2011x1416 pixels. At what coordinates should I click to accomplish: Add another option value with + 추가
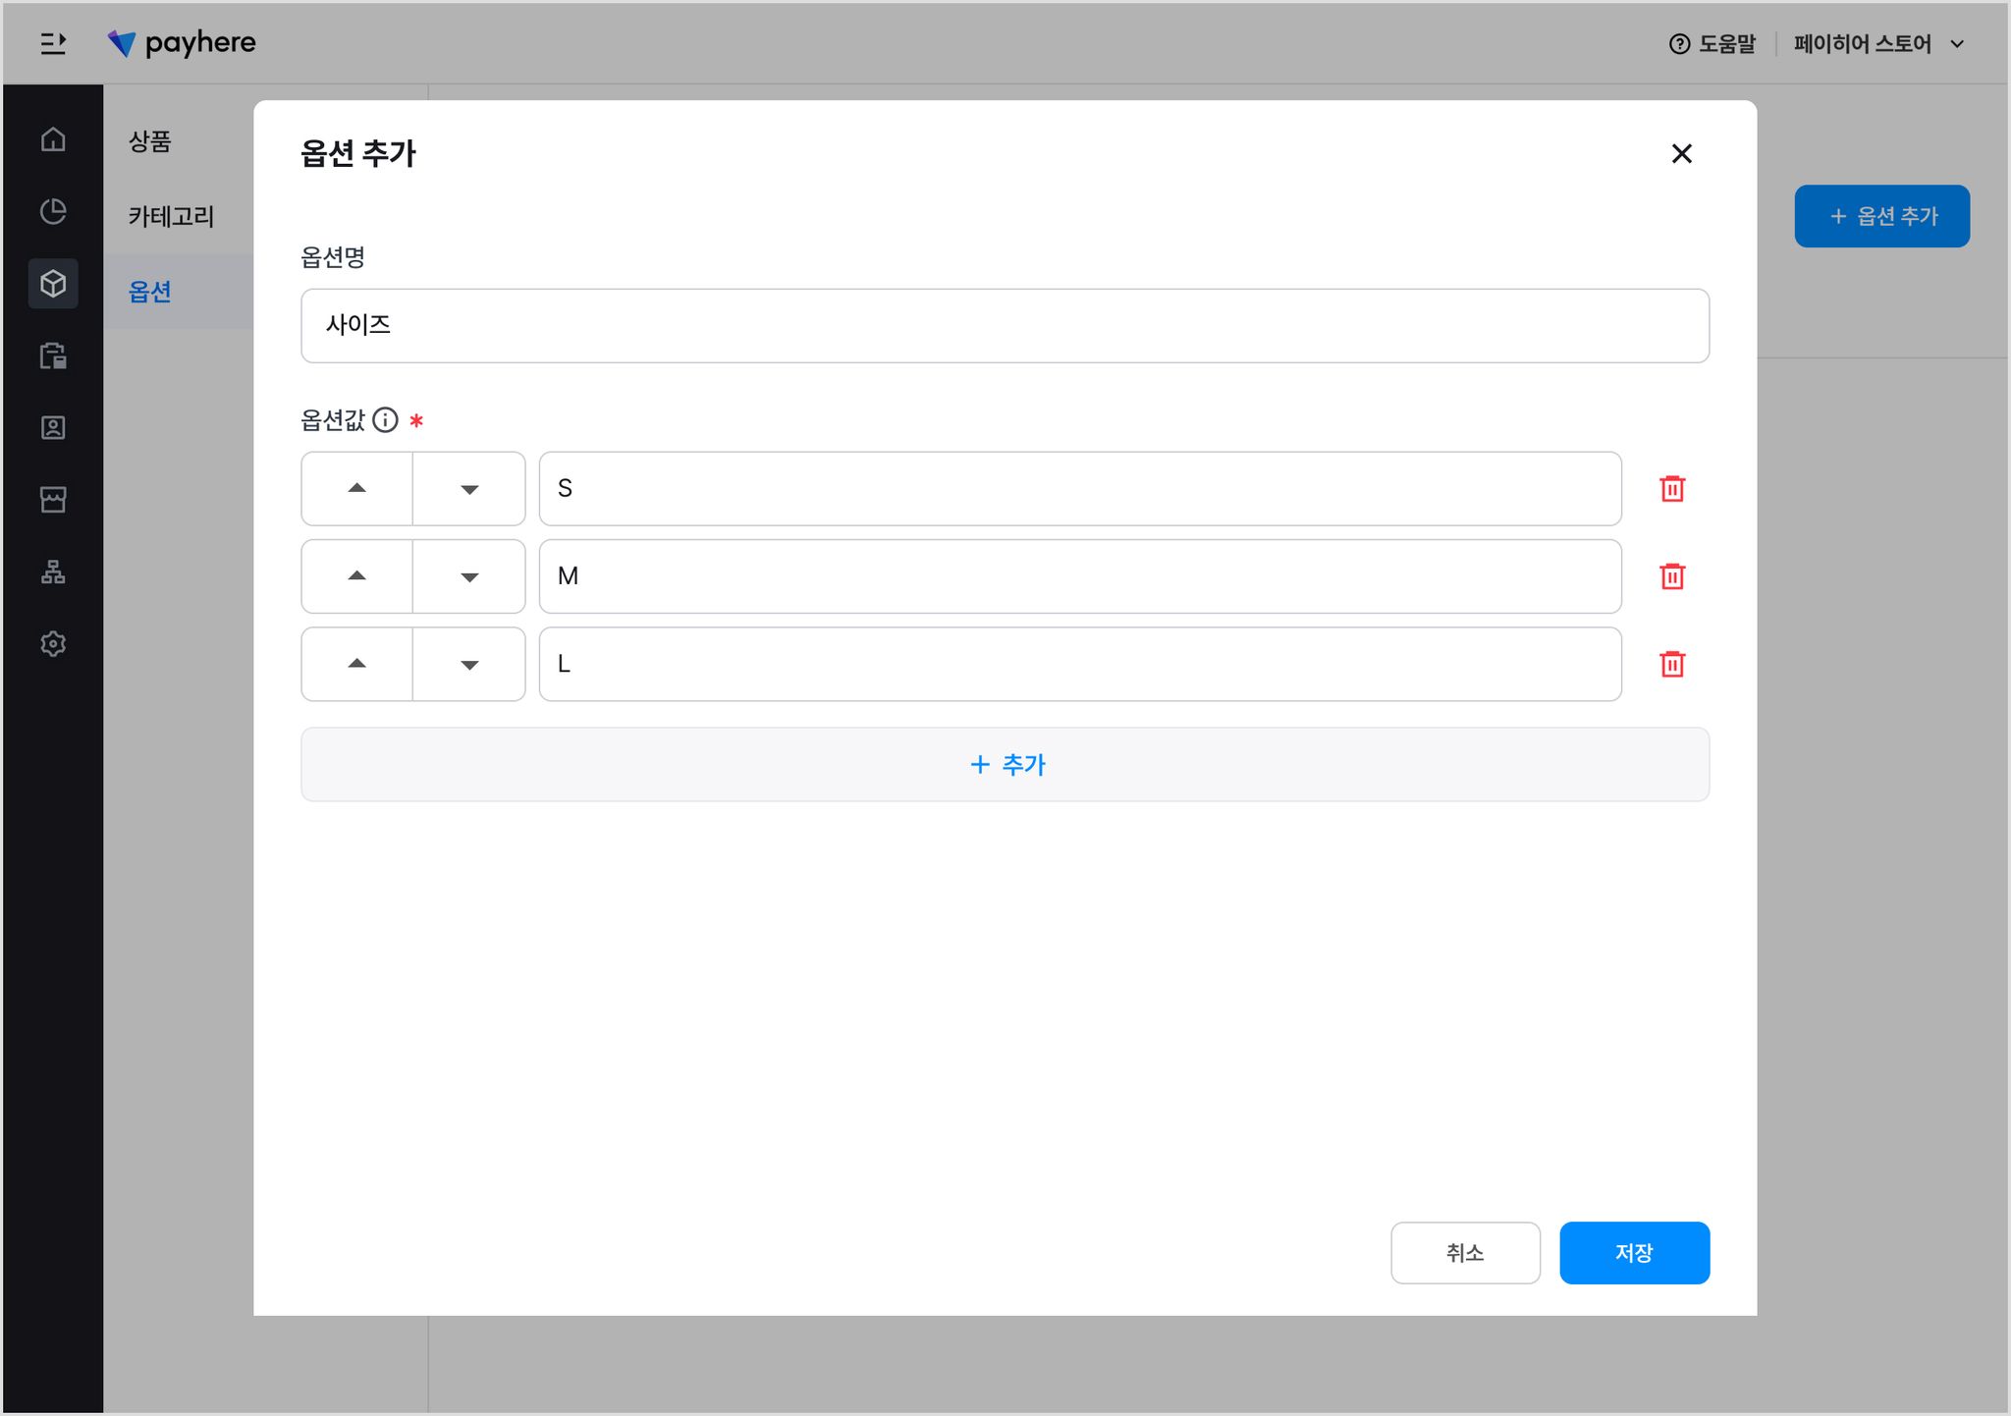coord(1005,765)
